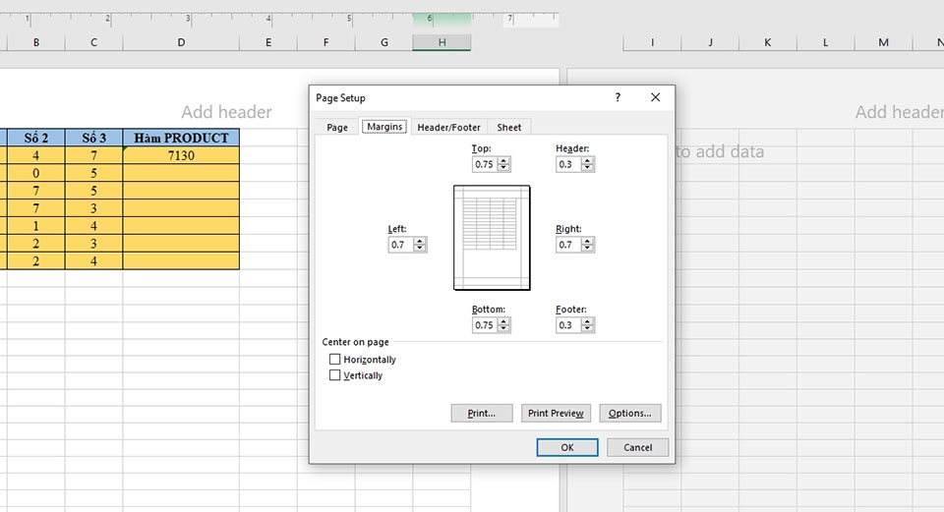Select column K header

point(768,42)
